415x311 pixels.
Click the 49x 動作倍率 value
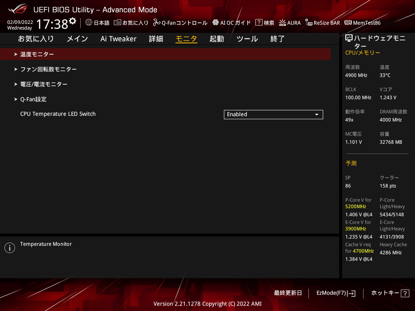pyautogui.click(x=349, y=120)
